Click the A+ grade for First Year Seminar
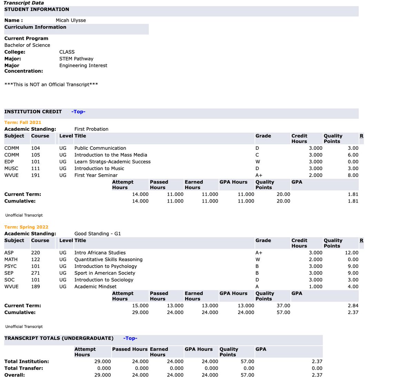Screen dimensions: 414x386 259,175
